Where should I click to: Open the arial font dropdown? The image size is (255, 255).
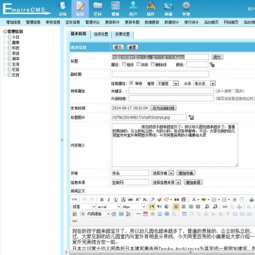[108, 206]
